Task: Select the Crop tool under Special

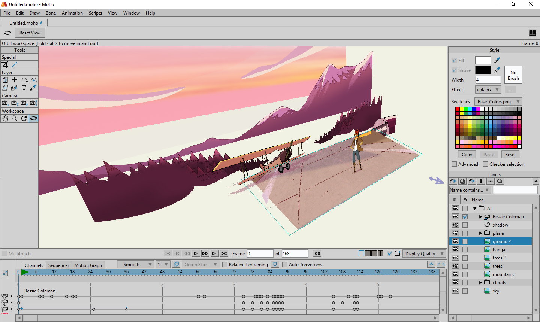Action: (x=5, y=64)
